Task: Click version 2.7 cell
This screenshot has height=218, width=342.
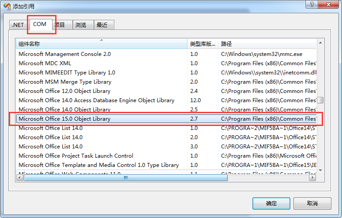Action: pos(194,119)
